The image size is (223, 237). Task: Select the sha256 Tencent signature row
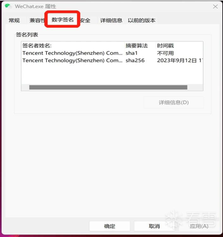112,60
